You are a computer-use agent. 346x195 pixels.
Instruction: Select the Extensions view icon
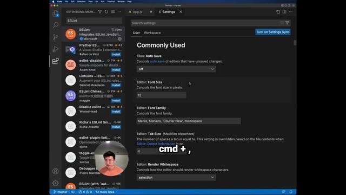pyautogui.click(x=56, y=61)
